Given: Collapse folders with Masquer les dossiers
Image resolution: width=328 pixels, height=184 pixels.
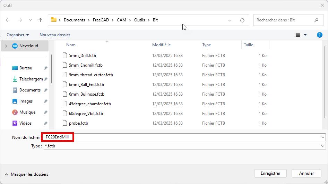Looking at the screenshot, I should point(26,174).
